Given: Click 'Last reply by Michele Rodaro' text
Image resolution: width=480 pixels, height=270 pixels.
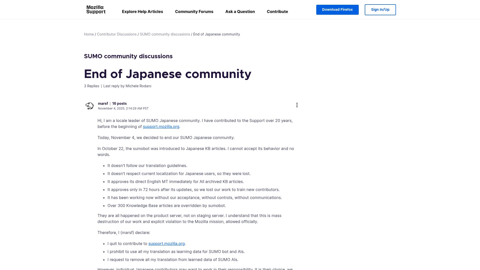Looking at the screenshot, I should pyautogui.click(x=127, y=86).
